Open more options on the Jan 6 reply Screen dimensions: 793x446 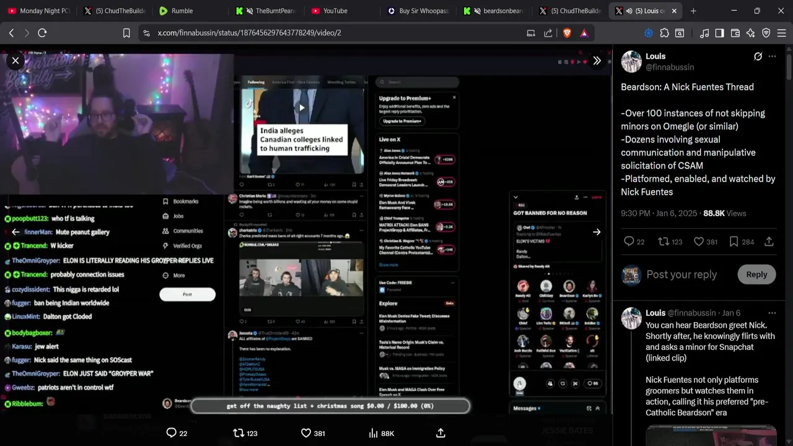772,313
